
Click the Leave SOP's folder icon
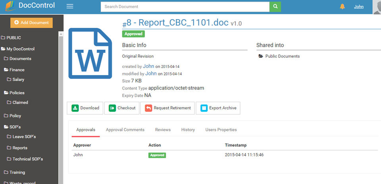coord(9,137)
